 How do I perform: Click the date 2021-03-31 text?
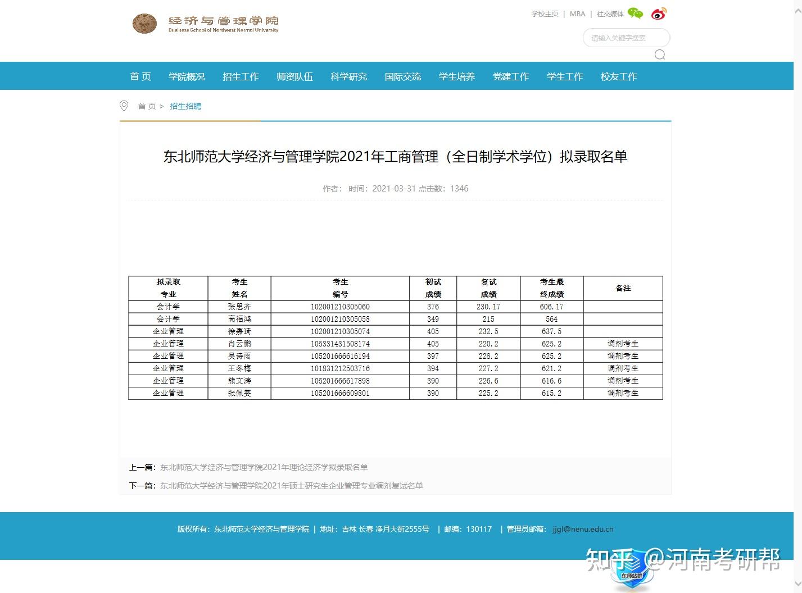[394, 189]
